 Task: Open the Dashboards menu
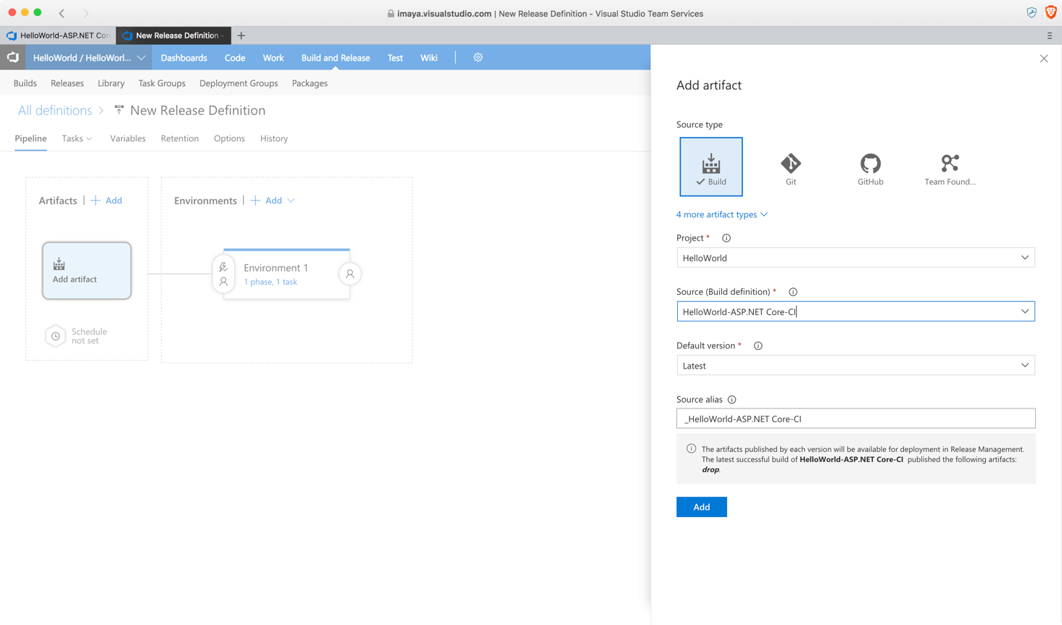(x=184, y=58)
